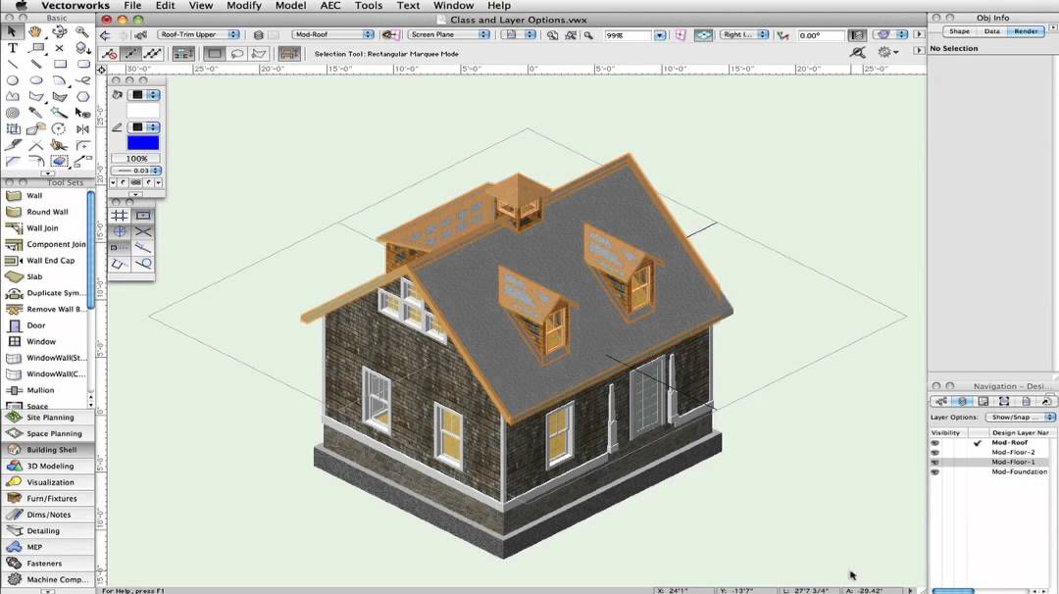Open the zoom percentage dropdown arrow
Image resolution: width=1059 pixels, height=594 pixels.
[660, 35]
